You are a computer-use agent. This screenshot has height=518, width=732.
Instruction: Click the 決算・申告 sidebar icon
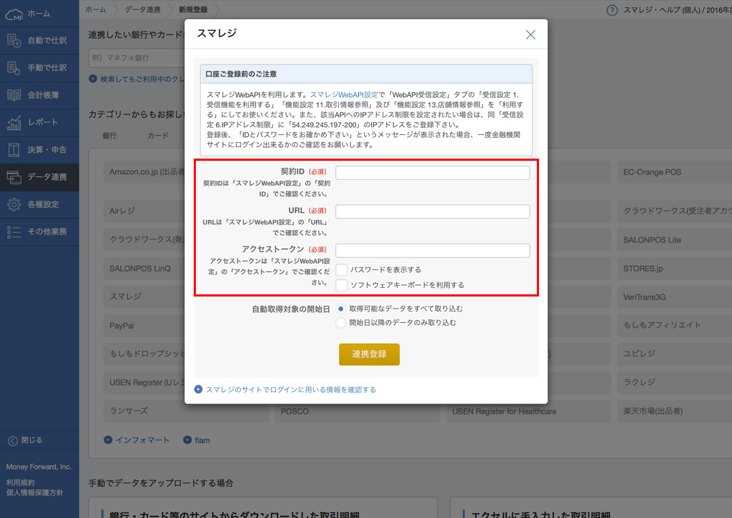coord(14,150)
